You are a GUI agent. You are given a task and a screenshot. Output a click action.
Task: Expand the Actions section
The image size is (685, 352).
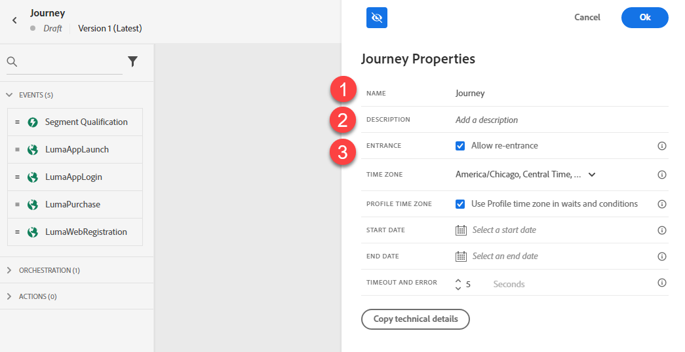click(x=9, y=296)
